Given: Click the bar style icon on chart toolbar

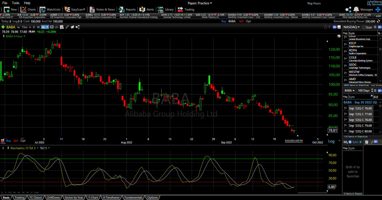Looking at the screenshot, I should (56, 27).
